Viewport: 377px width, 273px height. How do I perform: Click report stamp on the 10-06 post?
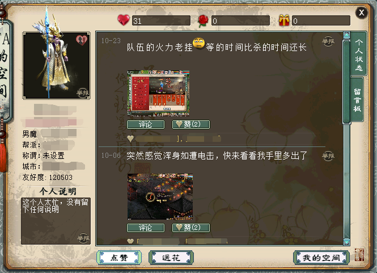328,156
